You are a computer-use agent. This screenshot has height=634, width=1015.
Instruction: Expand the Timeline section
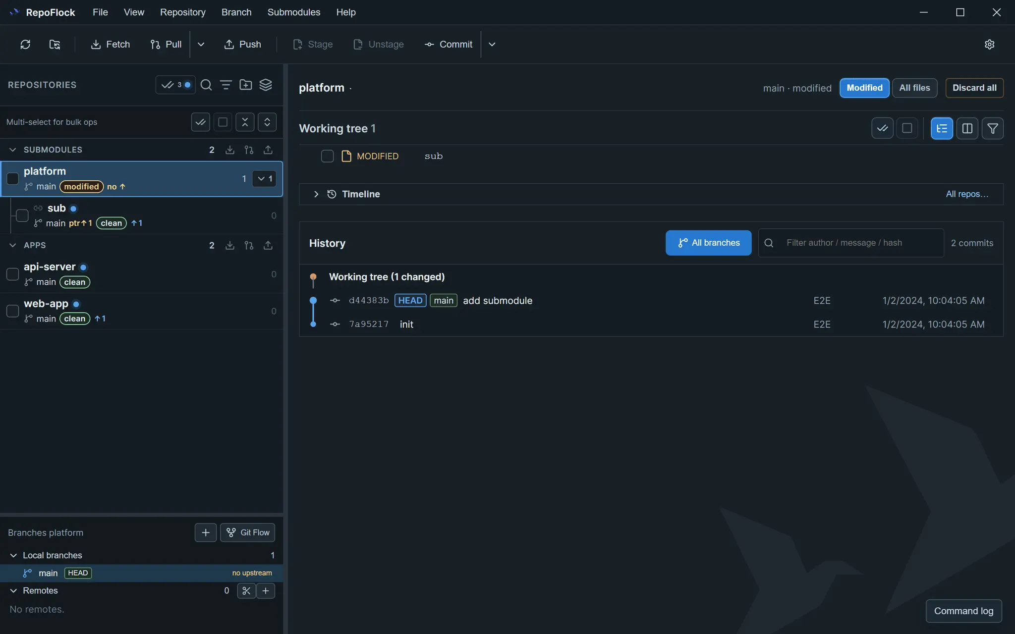316,194
